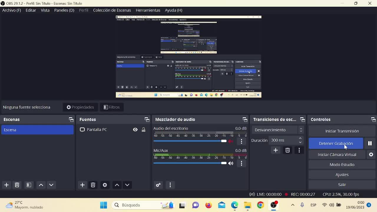Add a new source in Fuentes panel
The image size is (377, 212).
pyautogui.click(x=82, y=185)
